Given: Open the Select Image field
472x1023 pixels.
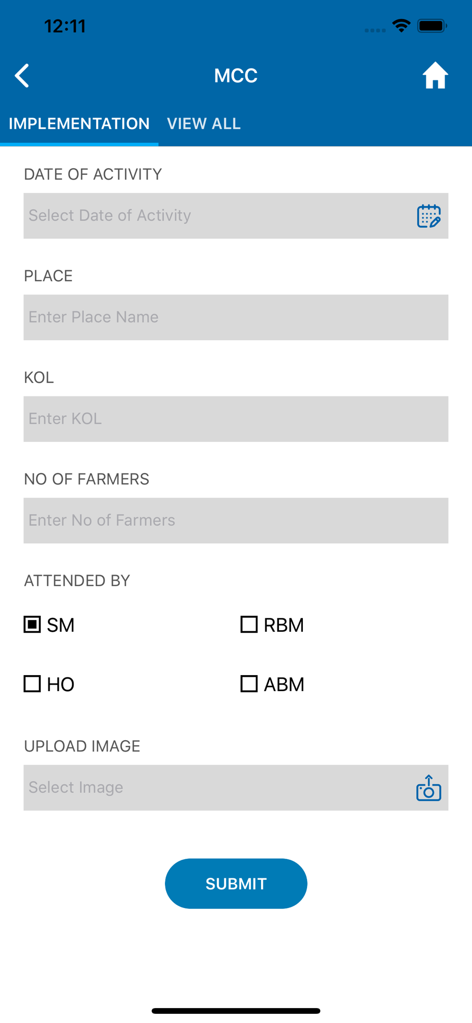Looking at the screenshot, I should click(x=215, y=788).
